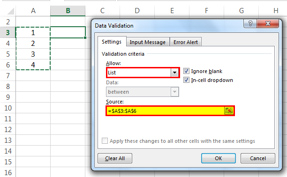Select column B header
287x177 pixels.
pyautogui.click(x=68, y=11)
